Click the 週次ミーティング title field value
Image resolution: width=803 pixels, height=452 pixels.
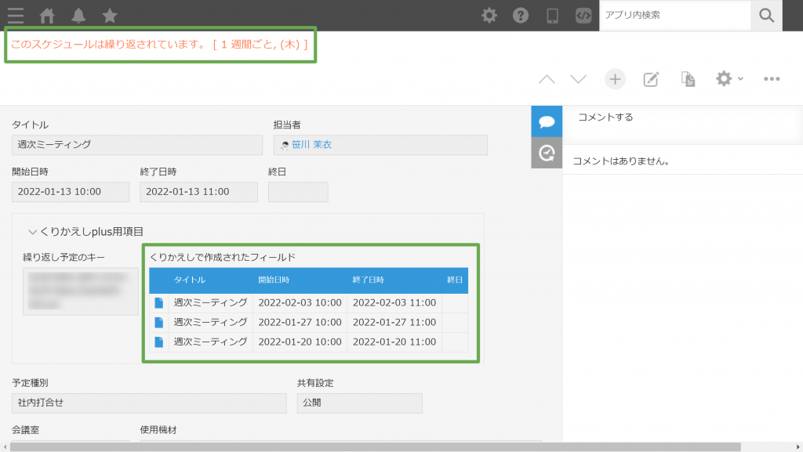pos(137,145)
